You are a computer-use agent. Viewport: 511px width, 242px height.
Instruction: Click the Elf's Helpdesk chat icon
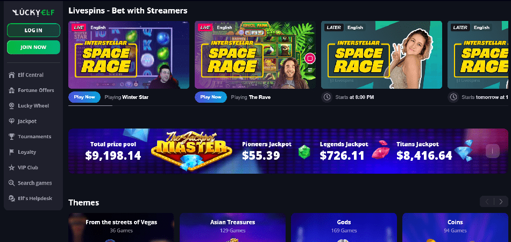point(12,198)
